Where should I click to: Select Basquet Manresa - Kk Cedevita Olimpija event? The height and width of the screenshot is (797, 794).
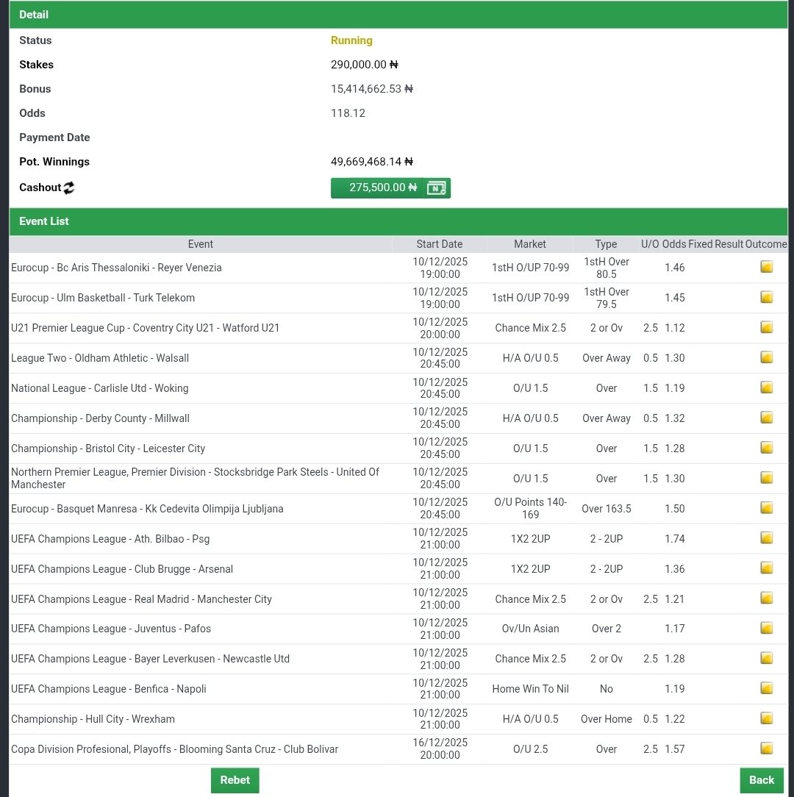(x=148, y=509)
